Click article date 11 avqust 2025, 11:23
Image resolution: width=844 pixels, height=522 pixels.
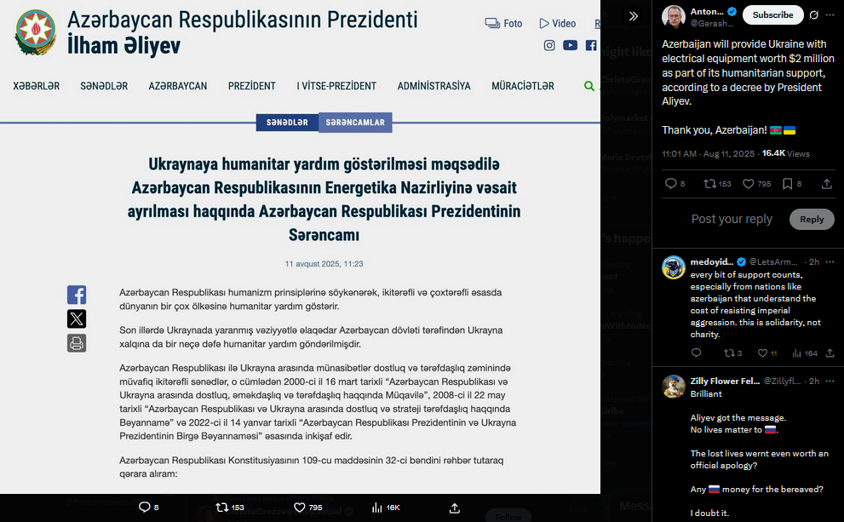(324, 264)
